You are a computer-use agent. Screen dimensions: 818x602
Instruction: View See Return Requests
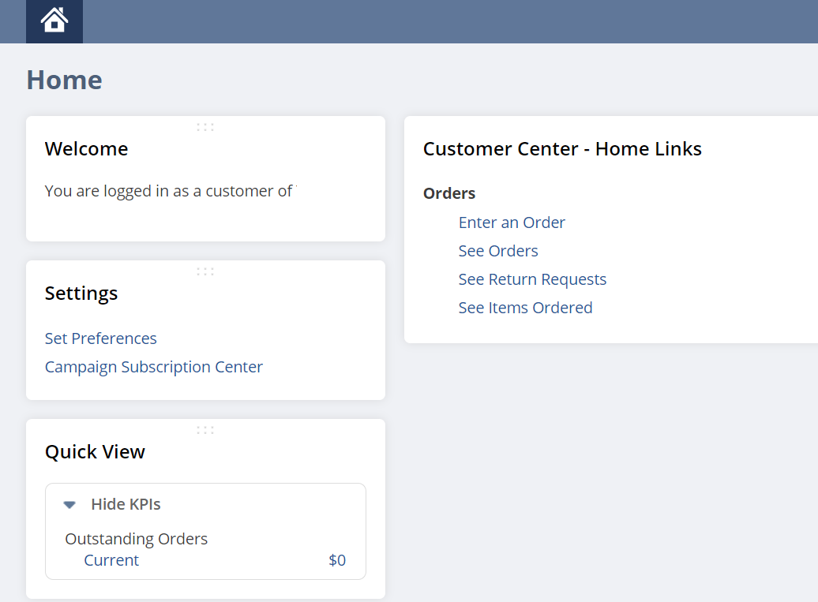[532, 279]
